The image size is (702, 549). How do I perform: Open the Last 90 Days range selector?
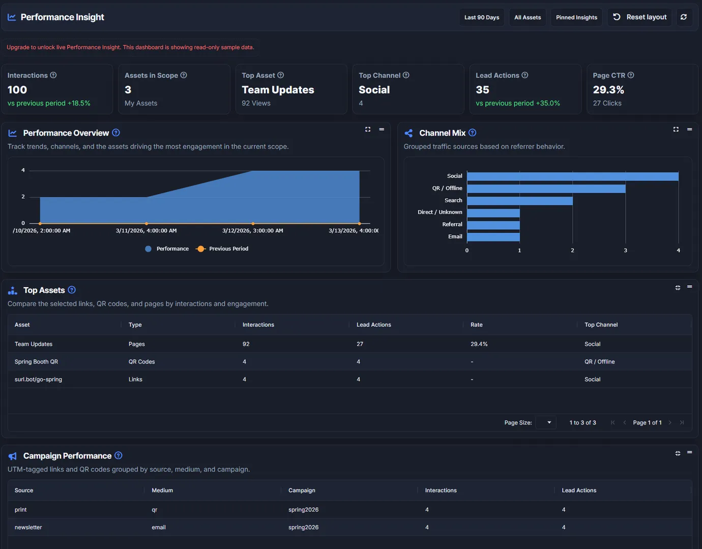(x=482, y=17)
